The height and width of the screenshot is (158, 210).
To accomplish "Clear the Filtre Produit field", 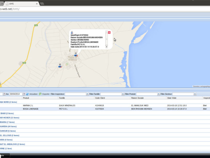I will pyautogui.click(x=159, y=94).
